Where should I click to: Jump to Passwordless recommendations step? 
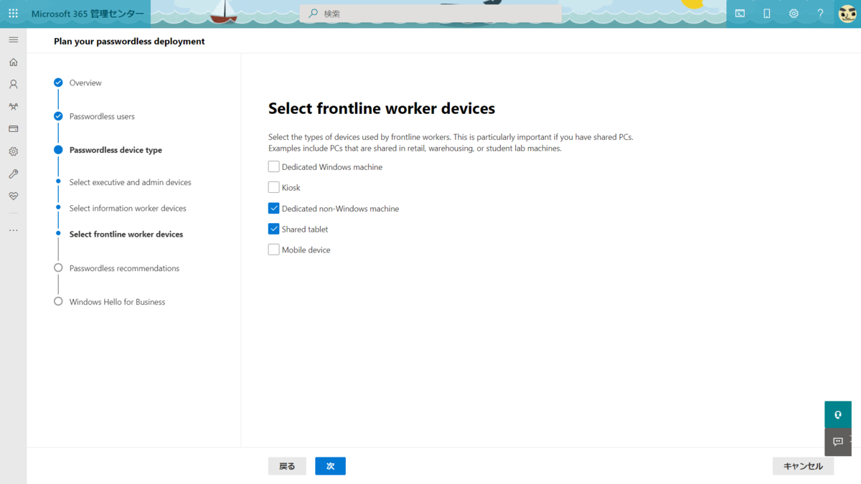[x=124, y=268]
